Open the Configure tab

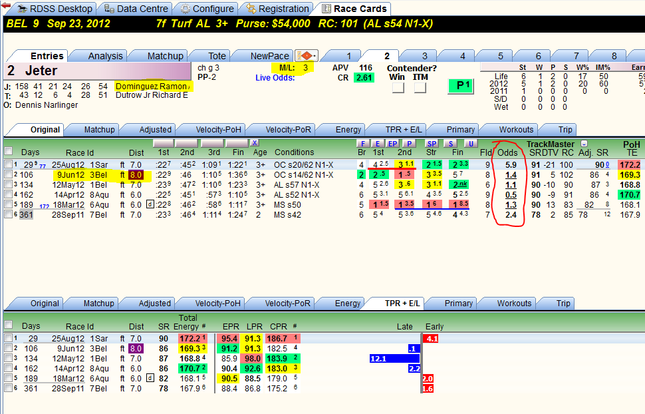point(207,9)
